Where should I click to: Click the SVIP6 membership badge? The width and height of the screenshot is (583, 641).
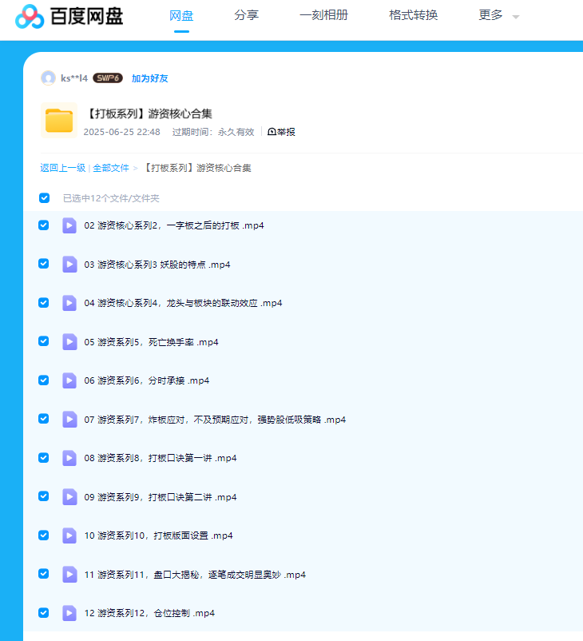[107, 78]
